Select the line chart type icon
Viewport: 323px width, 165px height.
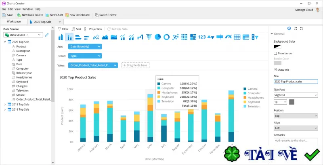(x=96, y=37)
